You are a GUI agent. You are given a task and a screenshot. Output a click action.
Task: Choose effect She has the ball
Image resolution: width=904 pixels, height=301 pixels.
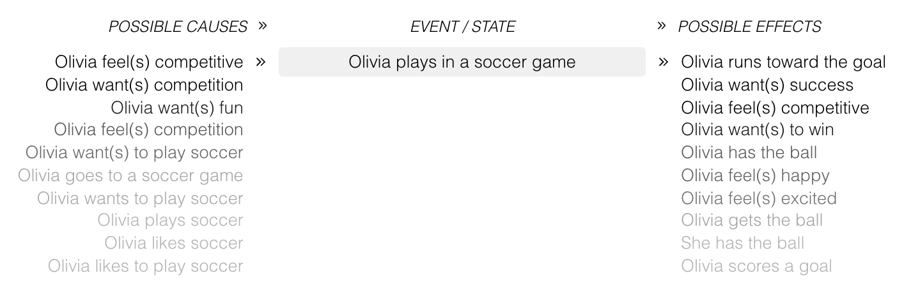742,243
